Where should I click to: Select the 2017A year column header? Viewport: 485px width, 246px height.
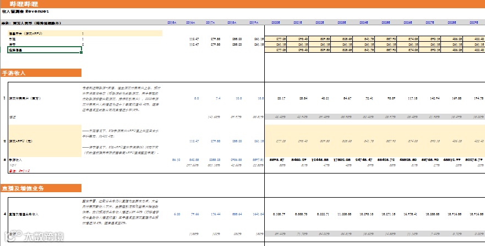point(211,23)
